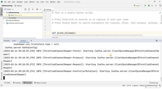Minimize the terminal panel

point(160,41)
